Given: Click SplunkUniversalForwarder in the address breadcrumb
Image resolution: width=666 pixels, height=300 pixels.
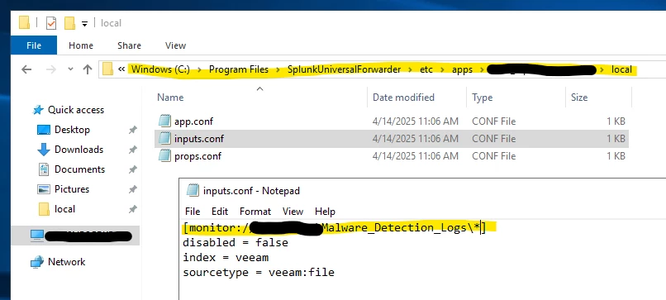Looking at the screenshot, I should click(344, 69).
